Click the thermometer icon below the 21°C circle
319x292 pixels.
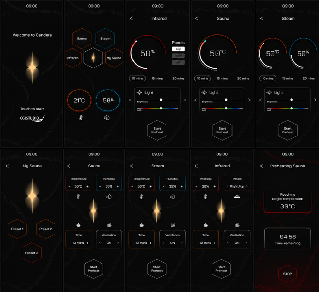(x=81, y=118)
